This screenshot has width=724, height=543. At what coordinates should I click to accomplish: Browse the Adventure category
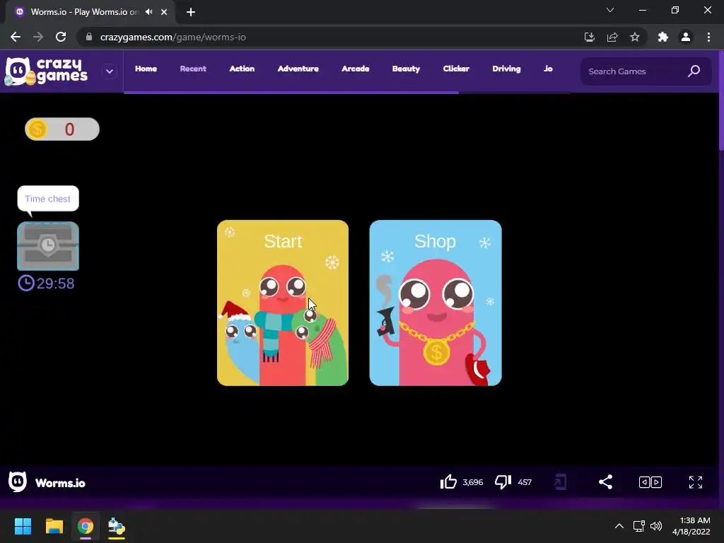tap(298, 69)
